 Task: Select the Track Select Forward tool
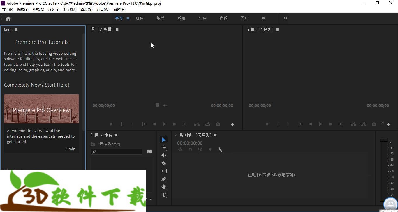point(164,147)
